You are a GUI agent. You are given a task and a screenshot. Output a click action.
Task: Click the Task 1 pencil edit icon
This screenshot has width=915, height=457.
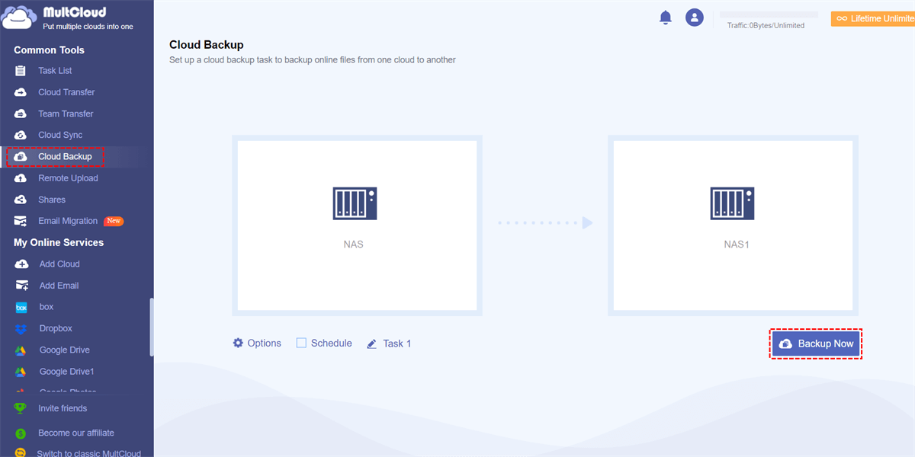point(372,344)
